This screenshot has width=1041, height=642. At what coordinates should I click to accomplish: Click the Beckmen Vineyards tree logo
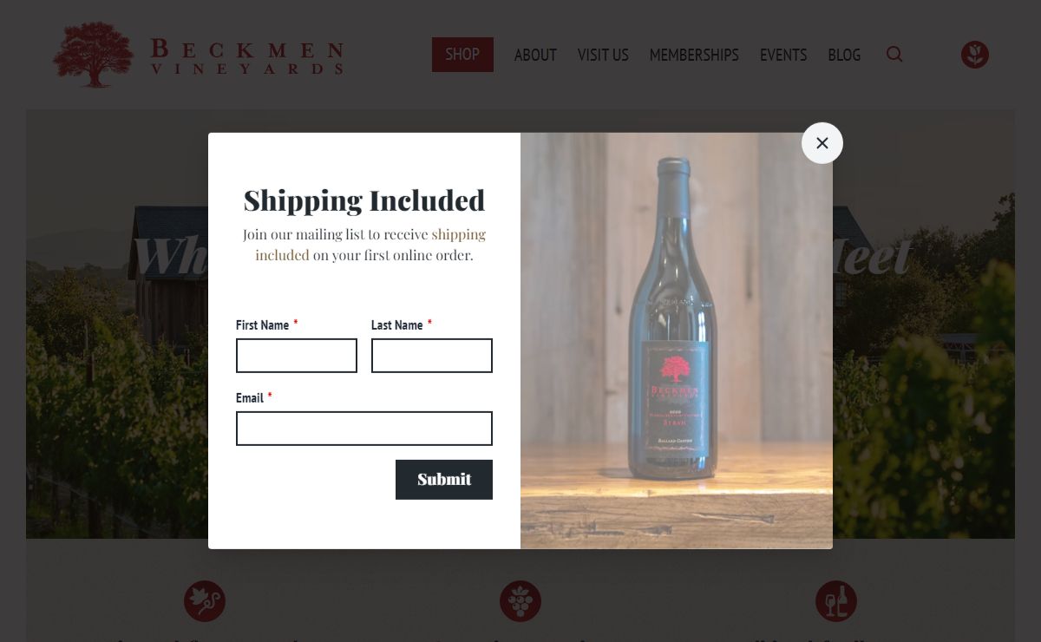click(94, 55)
